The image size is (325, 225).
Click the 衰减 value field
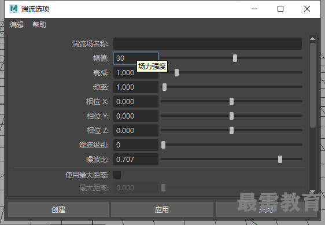136,72
